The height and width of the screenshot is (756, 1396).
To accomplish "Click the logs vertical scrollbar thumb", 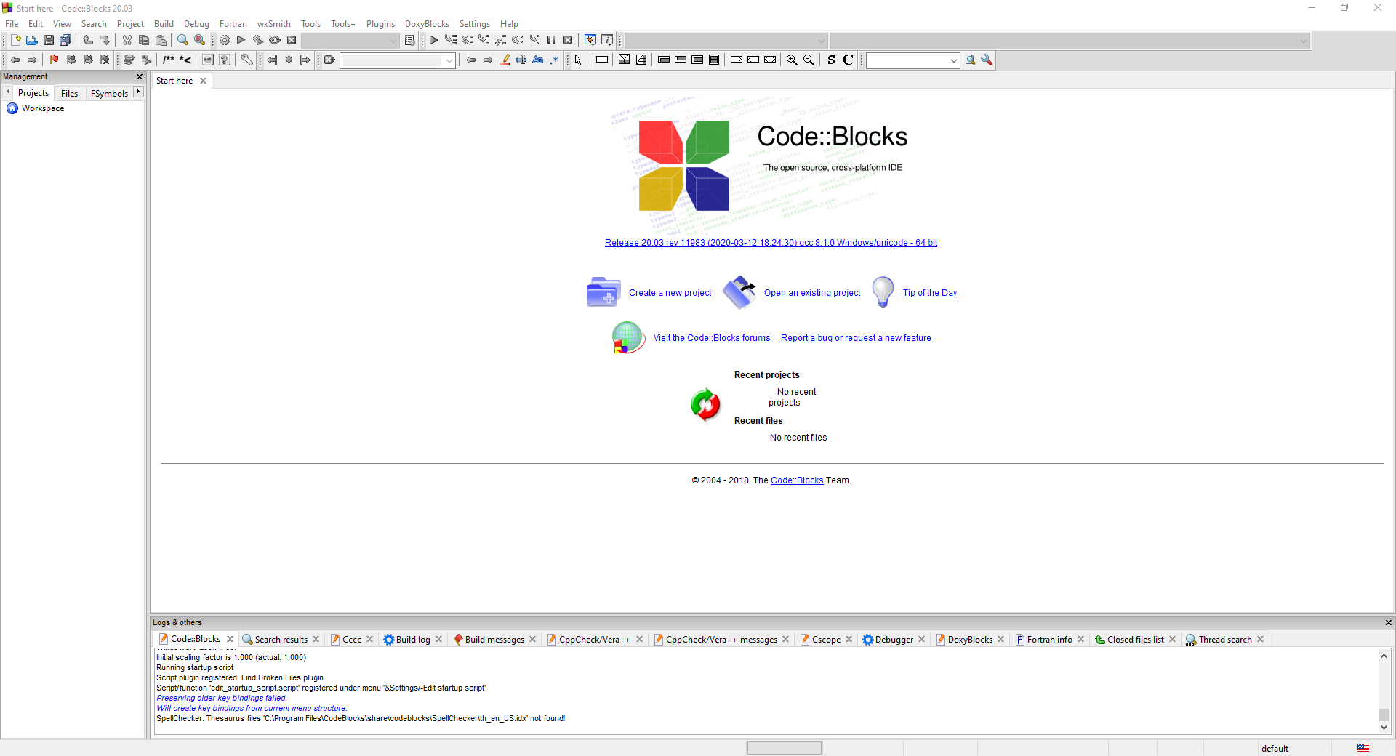I will point(1384,715).
